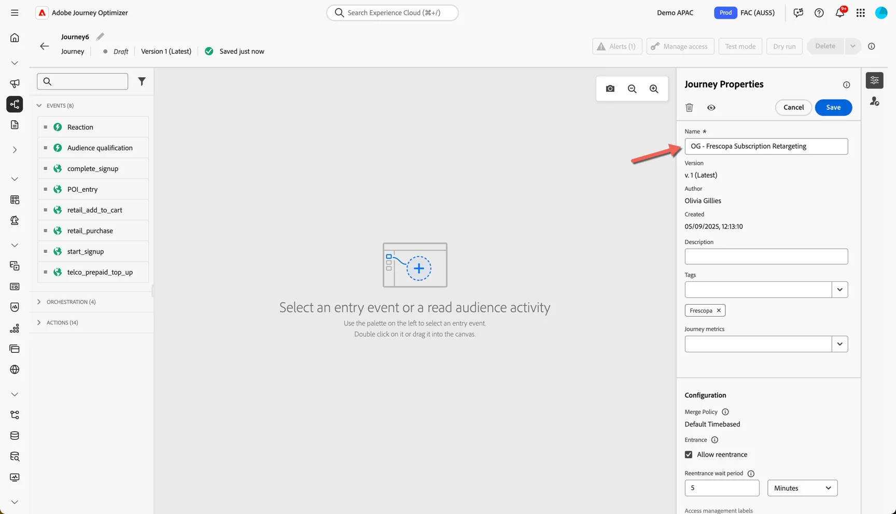
Task: Click the back arrow next to Journey6
Action: [x=45, y=46]
